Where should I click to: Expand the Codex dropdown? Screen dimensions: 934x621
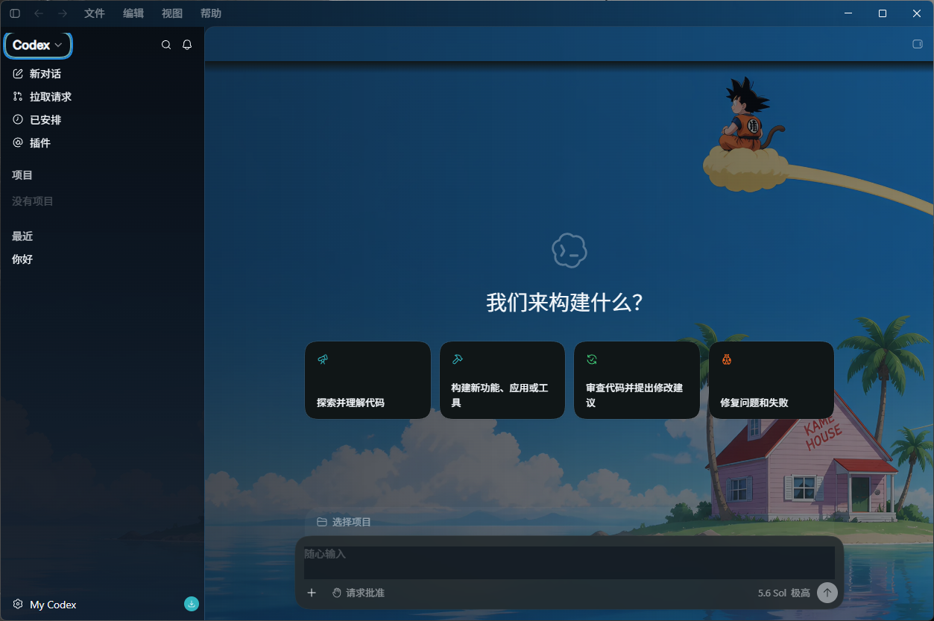coord(38,45)
